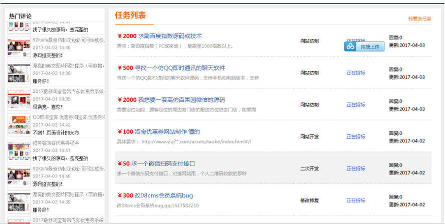The image size is (445, 224).
Task: Open task 寻找一个仿QQ即时通讯的聊天软件
Action: tap(178, 68)
